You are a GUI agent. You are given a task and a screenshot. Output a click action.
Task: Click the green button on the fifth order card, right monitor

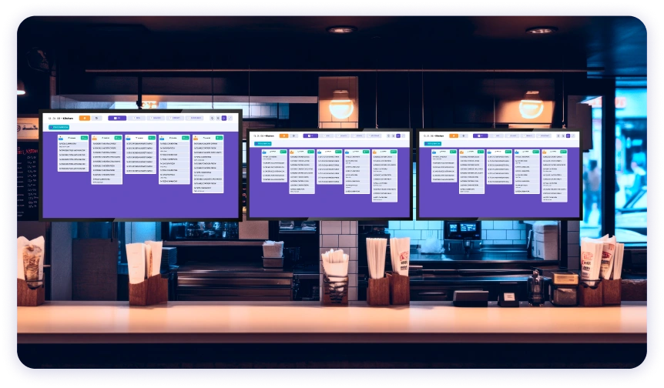(x=563, y=152)
